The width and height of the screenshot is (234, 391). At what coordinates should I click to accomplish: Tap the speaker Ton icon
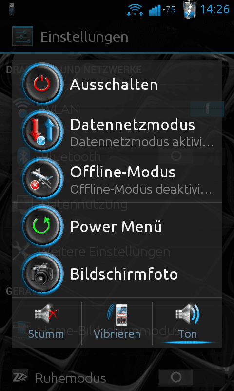pos(187,314)
